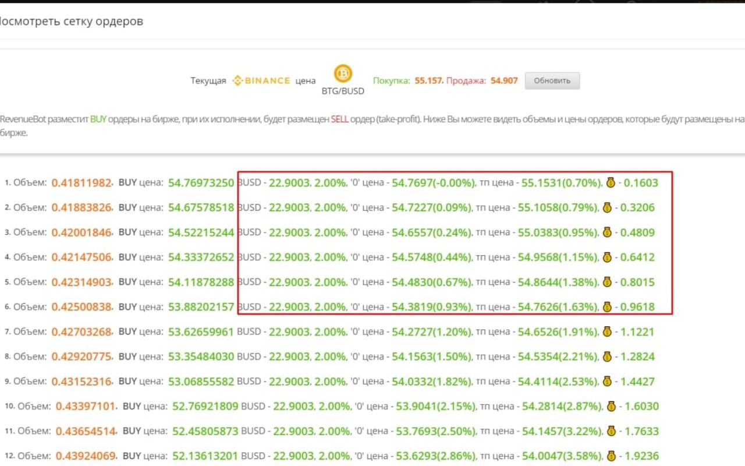
Task: Click the Binance logo
Action: (x=261, y=80)
